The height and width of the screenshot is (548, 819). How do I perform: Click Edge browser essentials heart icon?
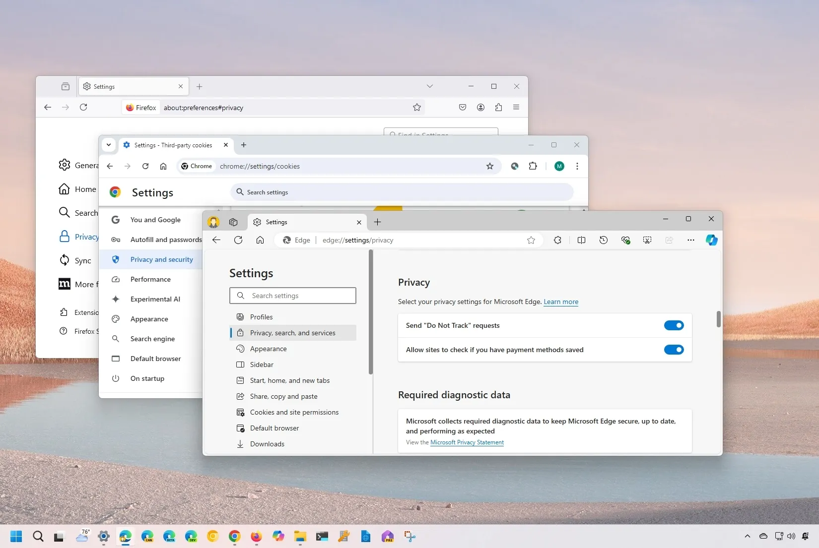(625, 240)
